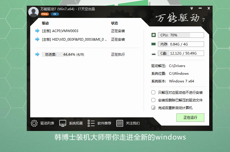Open the 系统拓展 tab

point(76,123)
